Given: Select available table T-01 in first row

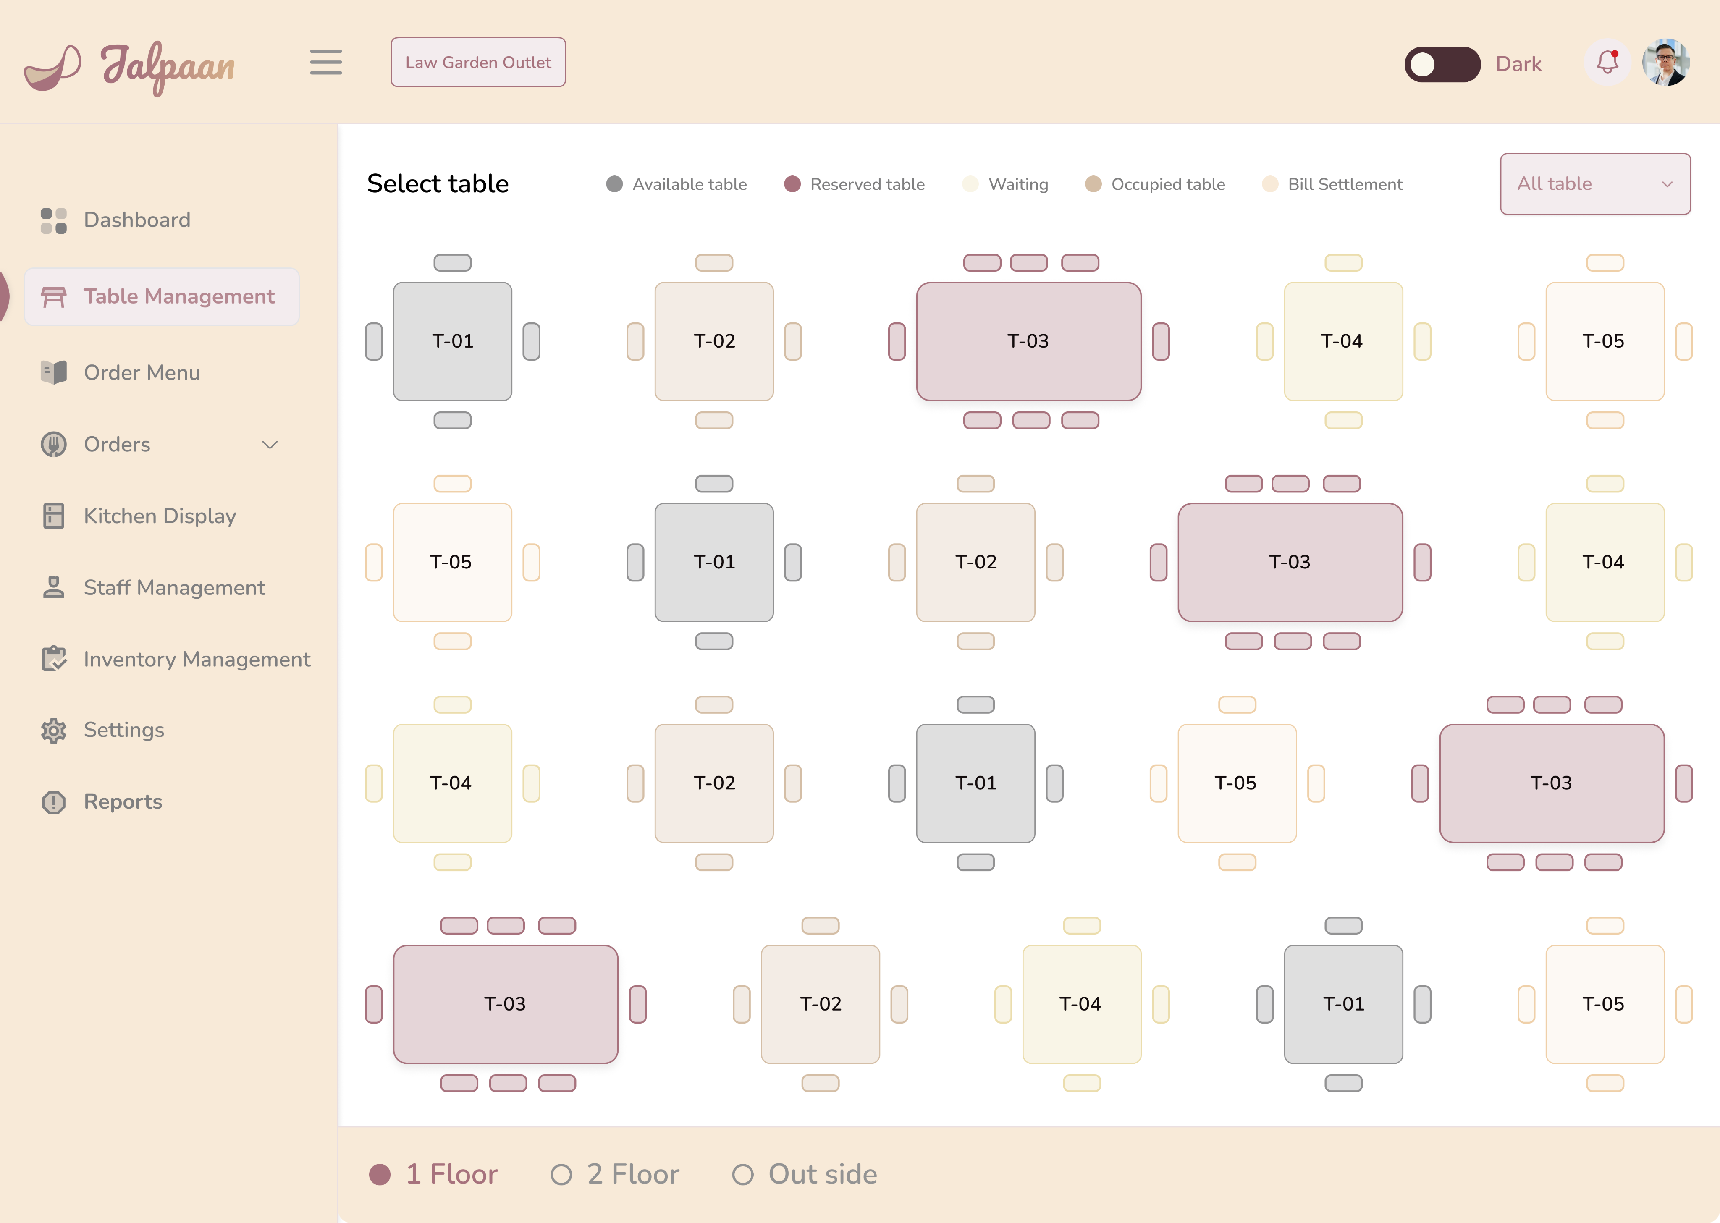Looking at the screenshot, I should (453, 341).
